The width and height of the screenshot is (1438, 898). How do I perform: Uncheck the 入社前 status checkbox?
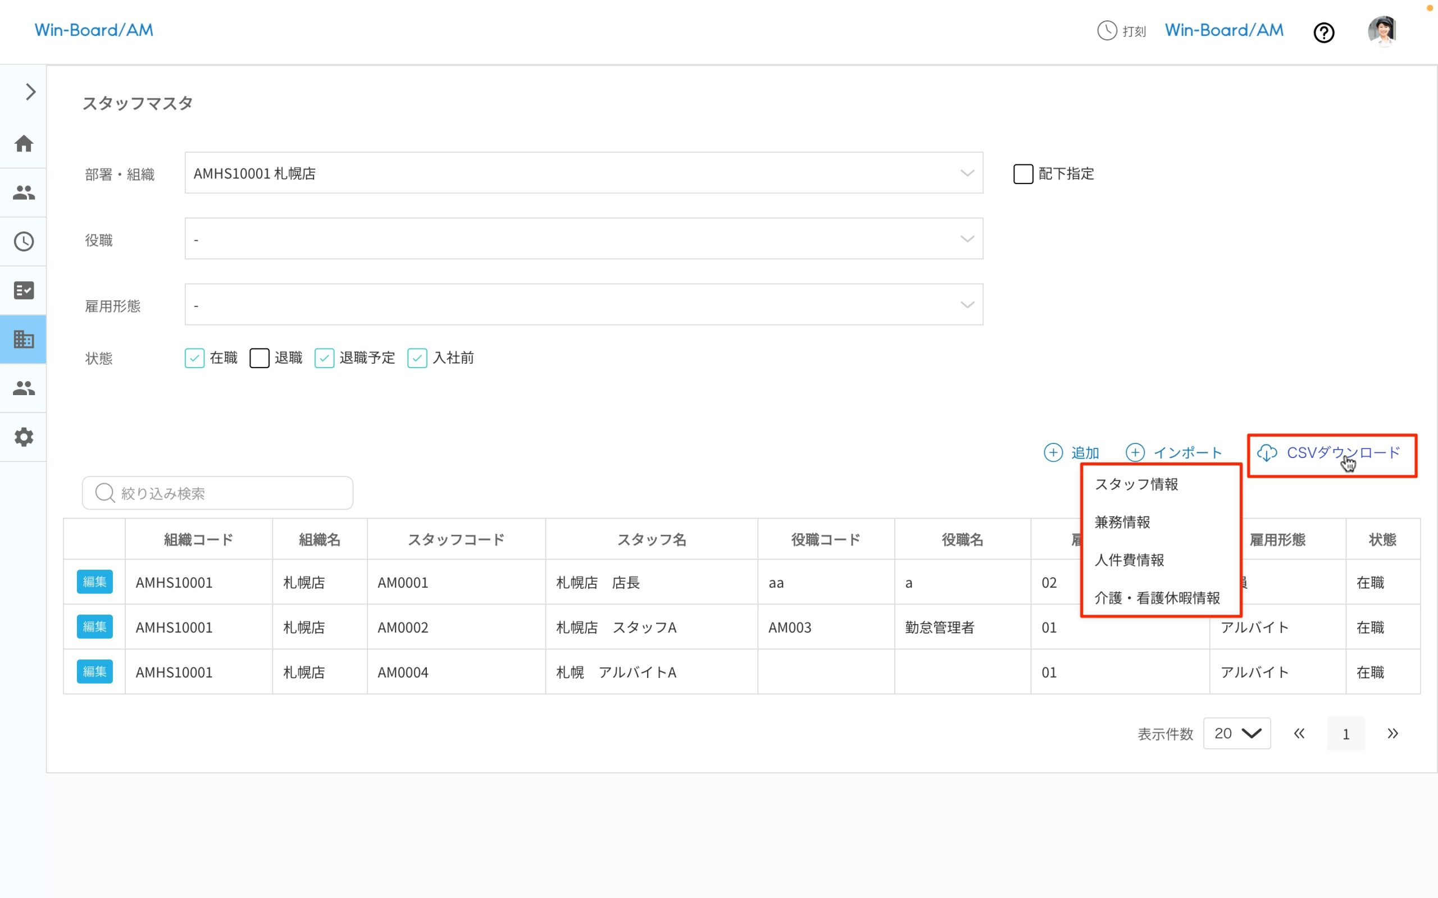[417, 358]
